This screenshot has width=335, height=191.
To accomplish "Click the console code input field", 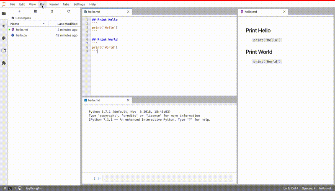I will click(168, 178).
